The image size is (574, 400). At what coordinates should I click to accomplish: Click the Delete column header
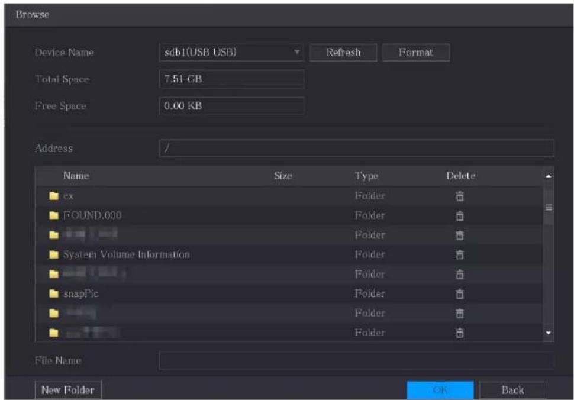pyautogui.click(x=461, y=176)
